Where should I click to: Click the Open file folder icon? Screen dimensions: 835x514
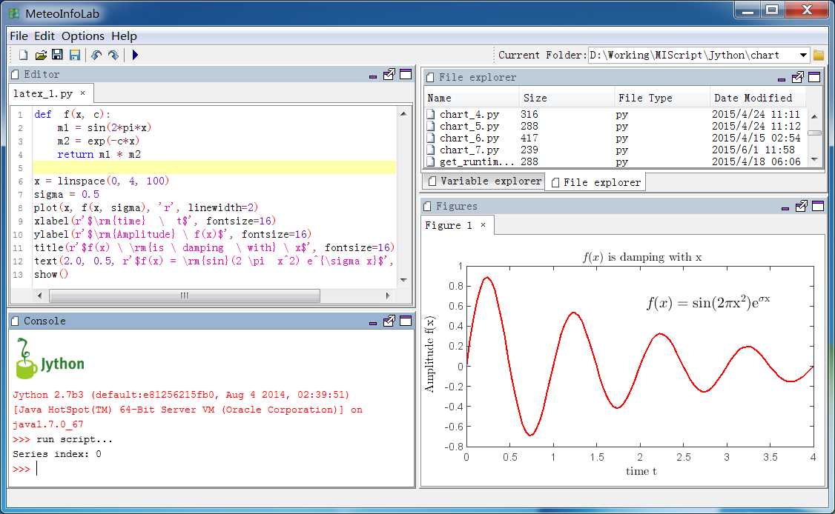[41, 55]
